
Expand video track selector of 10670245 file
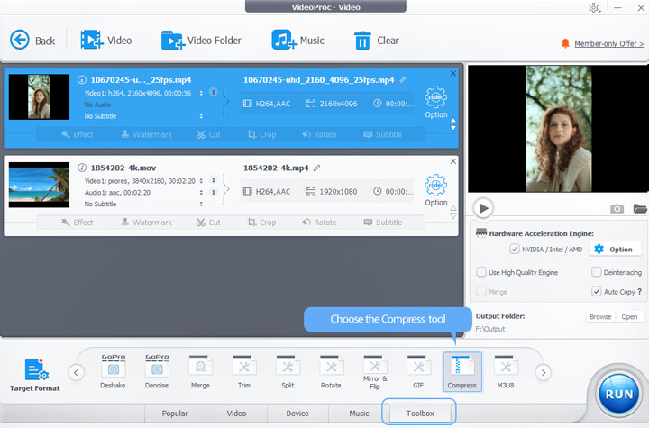[201, 93]
